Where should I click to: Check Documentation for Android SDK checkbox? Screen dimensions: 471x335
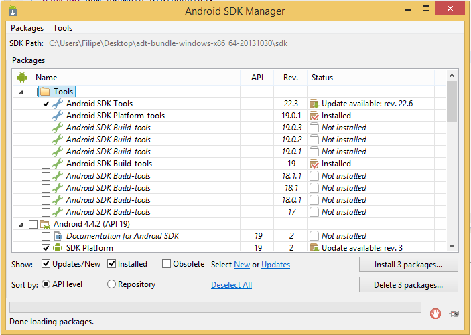point(46,236)
